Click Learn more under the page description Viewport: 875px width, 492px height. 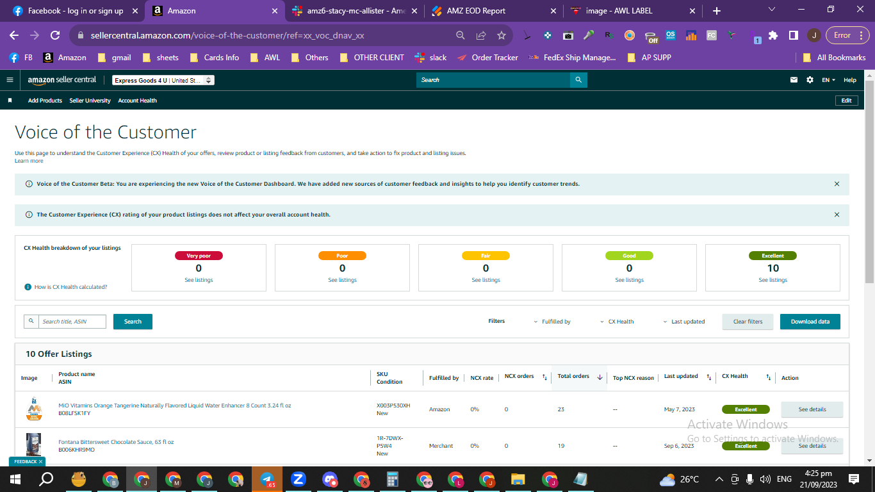pyautogui.click(x=29, y=161)
